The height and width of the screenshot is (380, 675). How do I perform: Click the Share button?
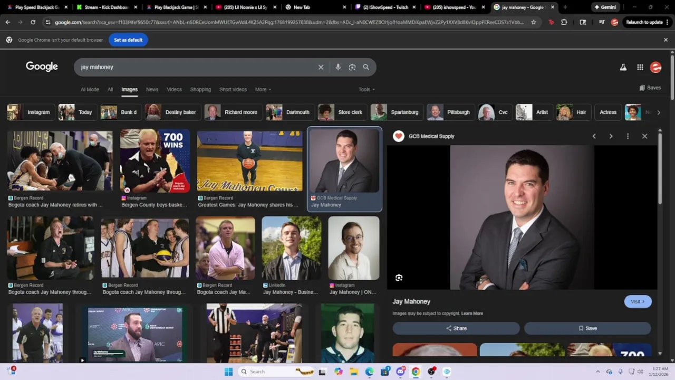point(456,328)
